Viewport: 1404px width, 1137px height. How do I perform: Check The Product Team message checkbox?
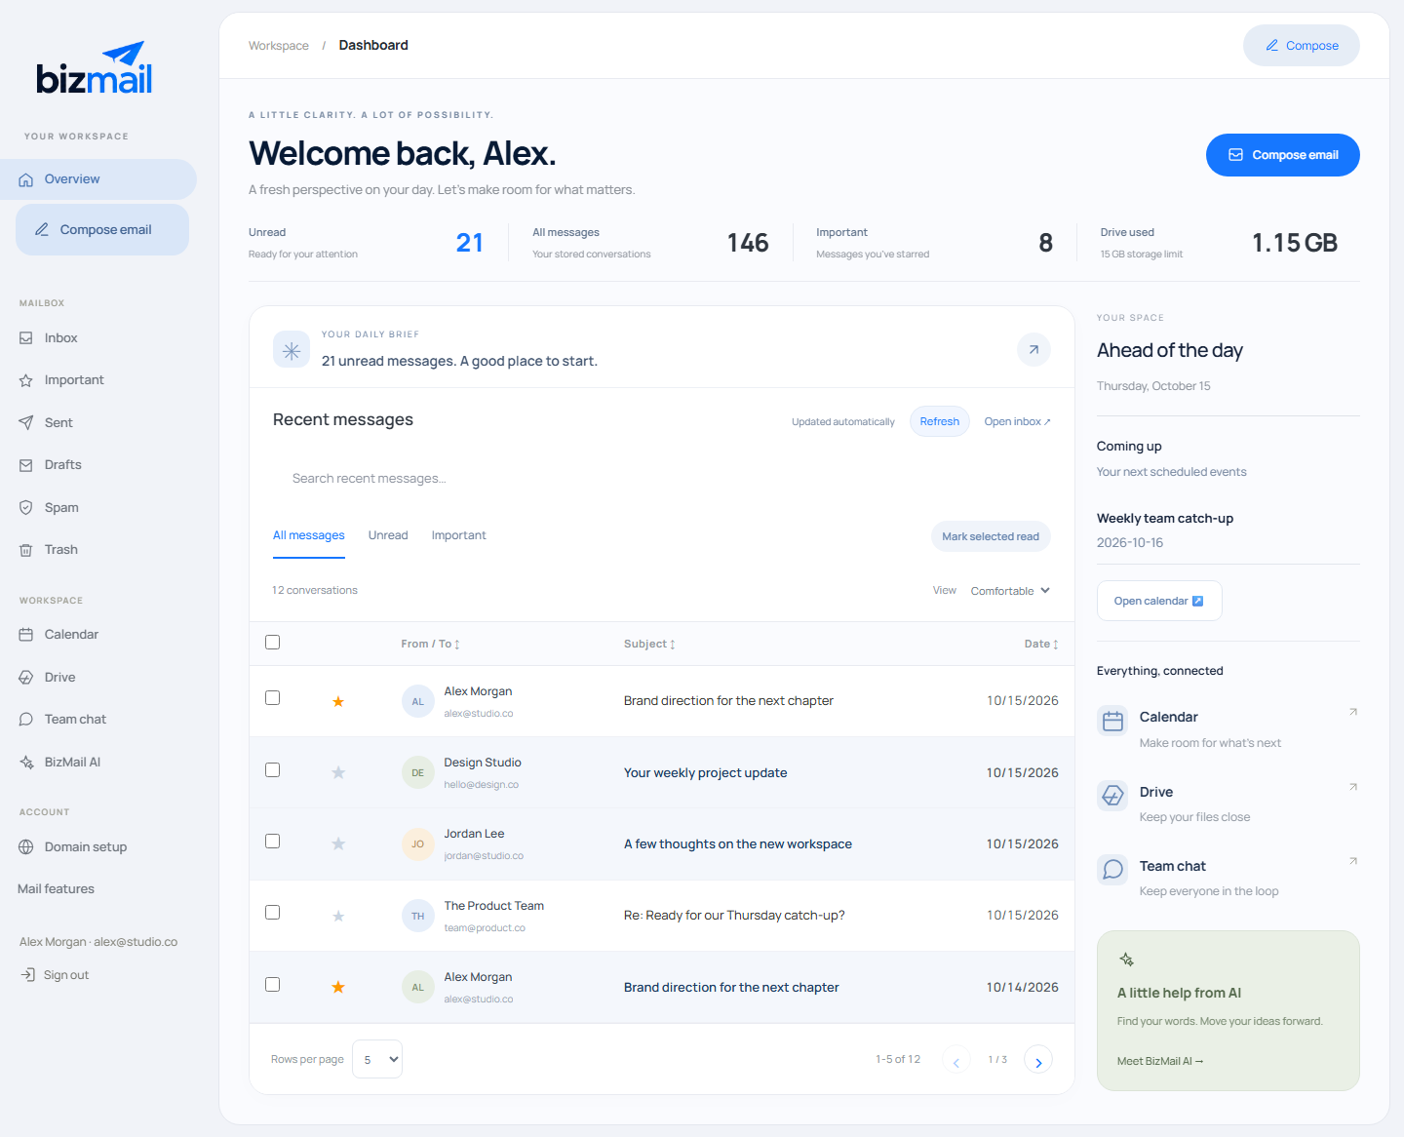[273, 913]
